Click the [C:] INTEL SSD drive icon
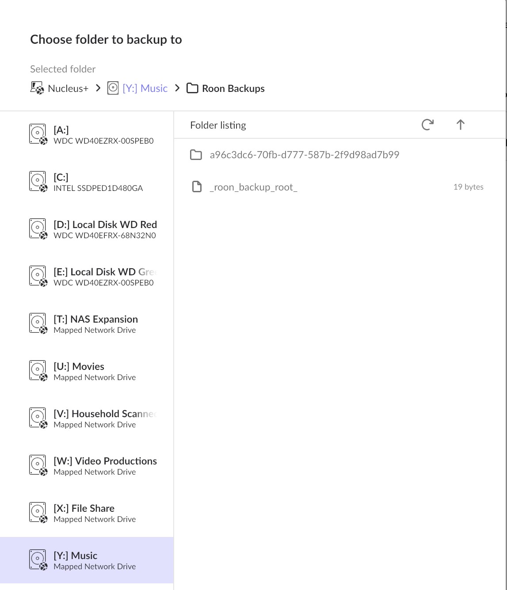The image size is (507, 590). pos(38,182)
